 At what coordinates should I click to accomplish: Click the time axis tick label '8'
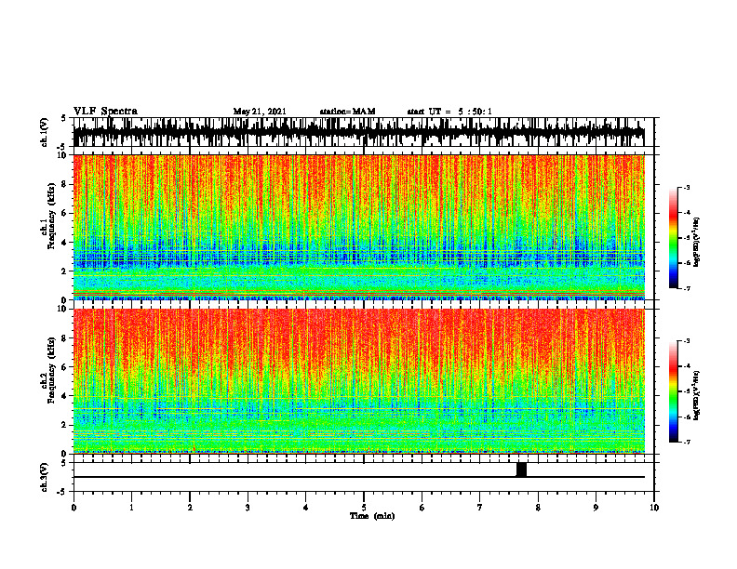538,508
